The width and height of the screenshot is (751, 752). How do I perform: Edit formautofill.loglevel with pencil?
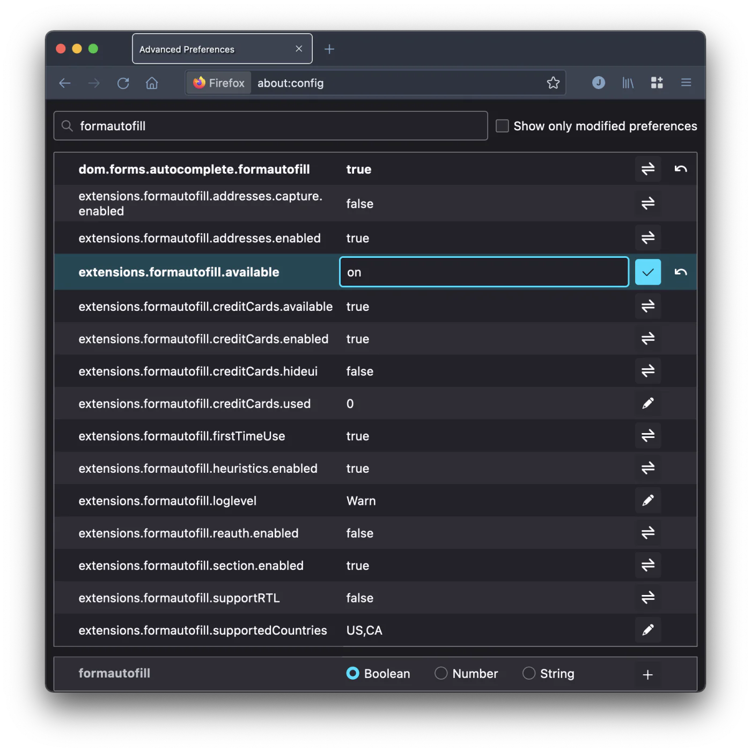[x=648, y=501]
